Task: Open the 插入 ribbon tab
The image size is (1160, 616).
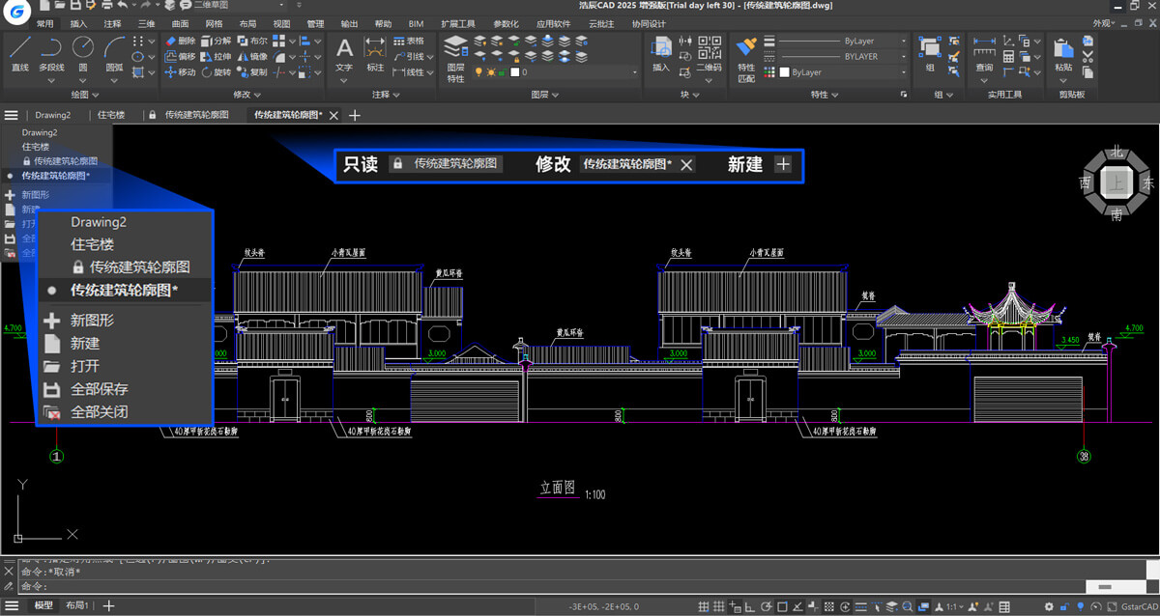Action: (79, 23)
